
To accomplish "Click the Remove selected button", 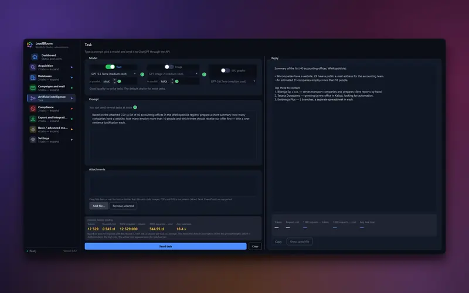I will point(123,206).
